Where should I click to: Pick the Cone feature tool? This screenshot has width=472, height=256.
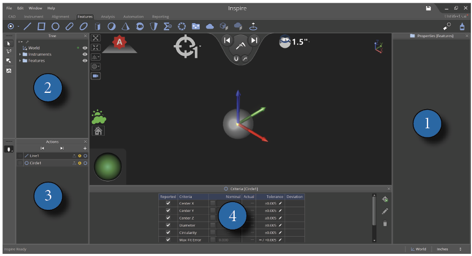(125, 26)
